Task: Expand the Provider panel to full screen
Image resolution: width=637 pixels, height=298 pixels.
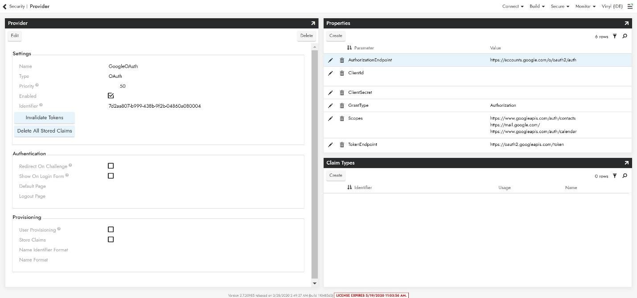Action: click(x=313, y=24)
